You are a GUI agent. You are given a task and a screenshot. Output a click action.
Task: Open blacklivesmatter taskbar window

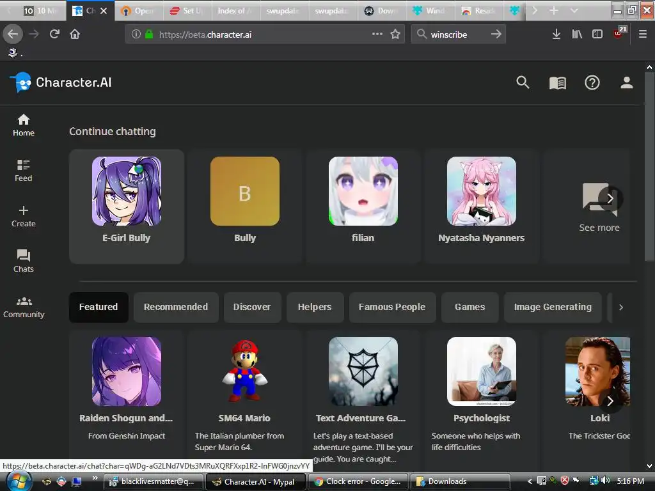pos(153,481)
